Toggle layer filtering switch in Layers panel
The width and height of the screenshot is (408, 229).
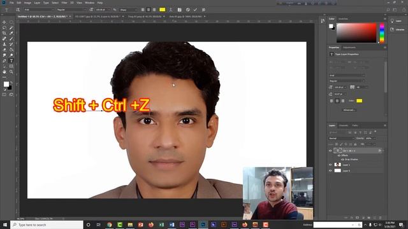tap(375, 132)
